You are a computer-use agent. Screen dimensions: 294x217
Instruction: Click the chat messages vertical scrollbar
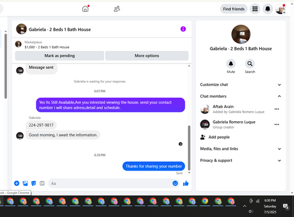(189, 148)
